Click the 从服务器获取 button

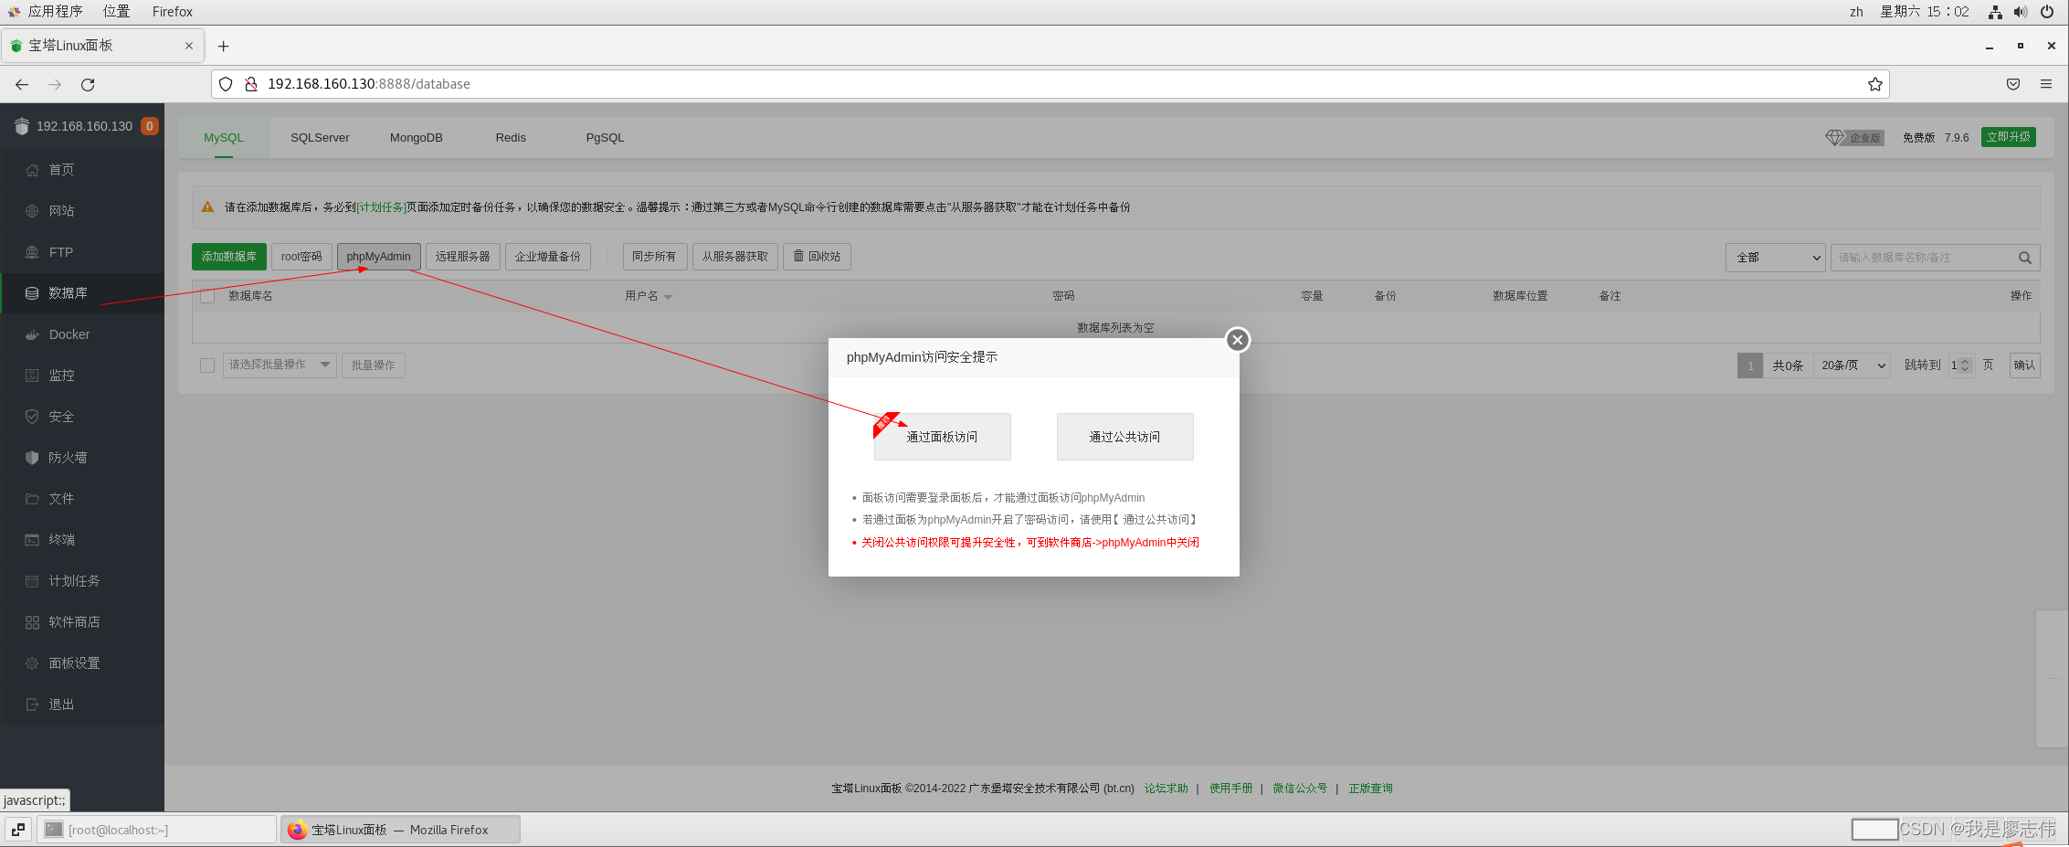pos(735,257)
